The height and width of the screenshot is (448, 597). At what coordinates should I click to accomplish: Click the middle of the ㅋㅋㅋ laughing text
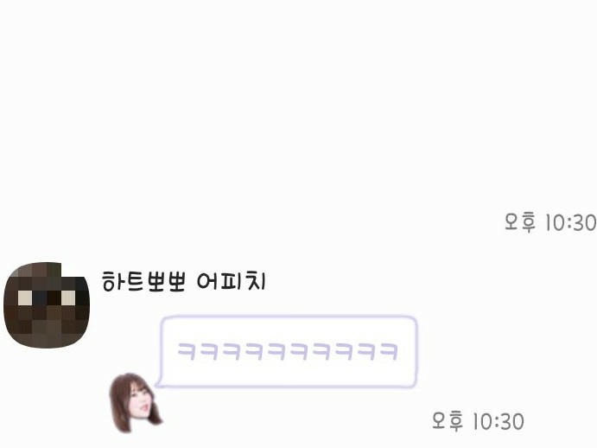pyautogui.click(x=288, y=351)
